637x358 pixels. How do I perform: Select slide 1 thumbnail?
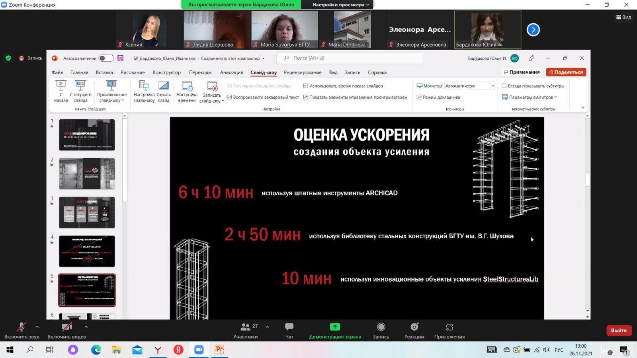pyautogui.click(x=87, y=135)
